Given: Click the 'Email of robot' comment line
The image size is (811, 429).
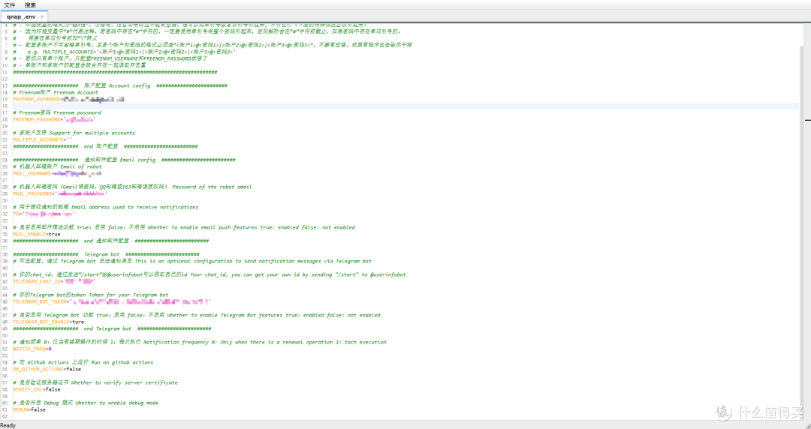Looking at the screenshot, I should pos(57,166).
